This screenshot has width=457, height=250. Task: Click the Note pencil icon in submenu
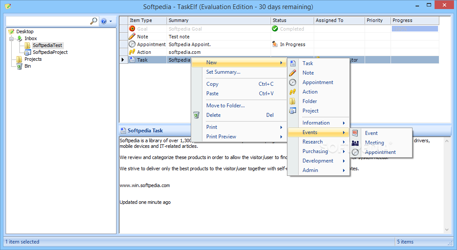[x=293, y=73]
